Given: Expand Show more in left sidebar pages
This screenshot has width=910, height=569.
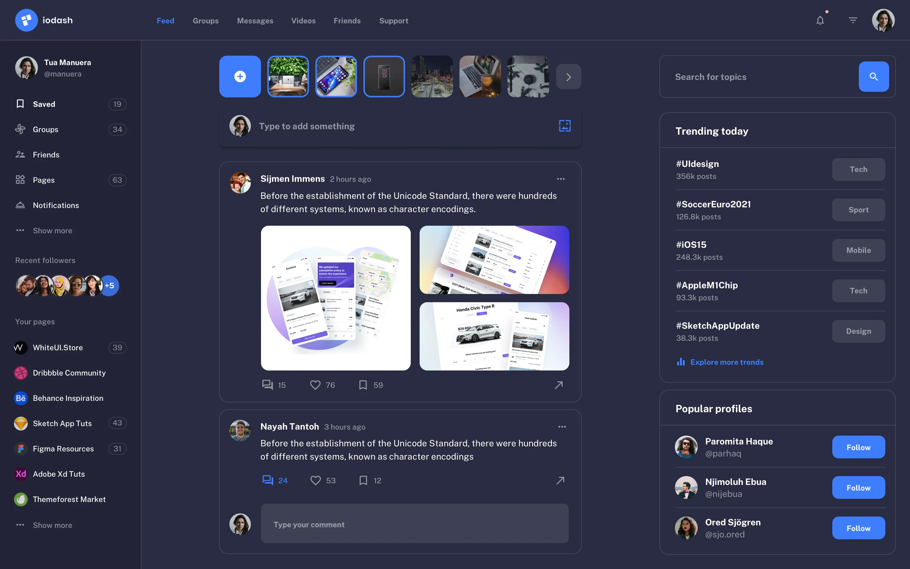Looking at the screenshot, I should pos(52,525).
